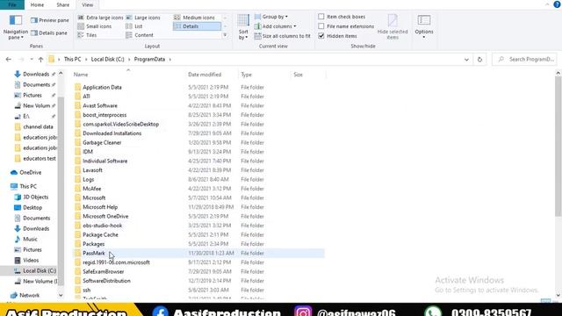The height and width of the screenshot is (316, 562).
Task: Select the SafeExamBrowser folder
Action: pos(104,272)
